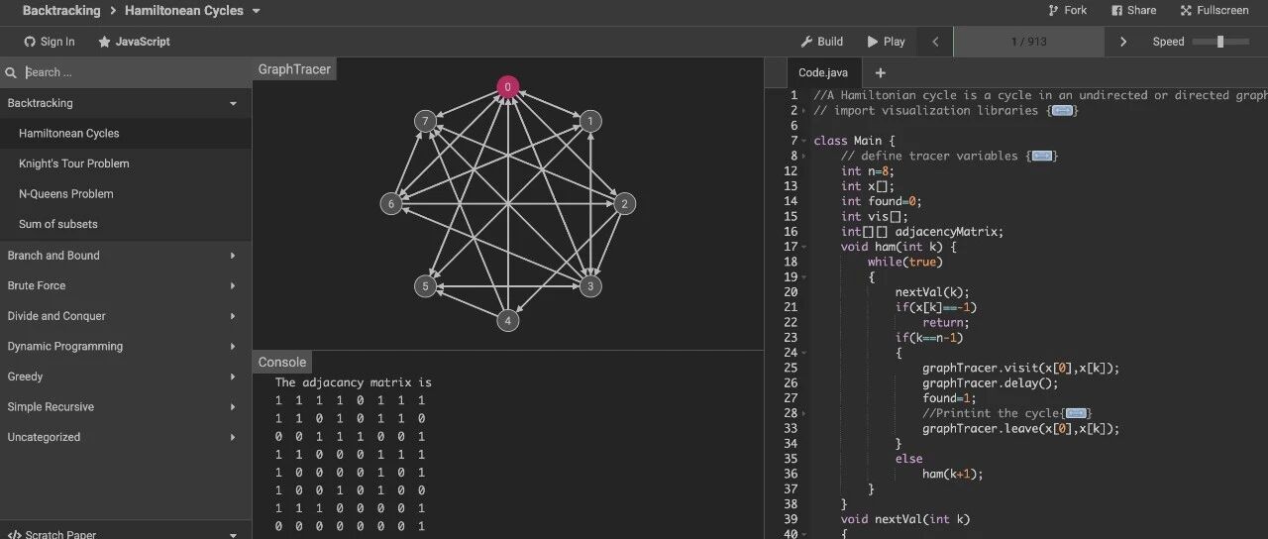Expand the Branch and Bound category
The width and height of the screenshot is (1268, 539).
(126, 256)
